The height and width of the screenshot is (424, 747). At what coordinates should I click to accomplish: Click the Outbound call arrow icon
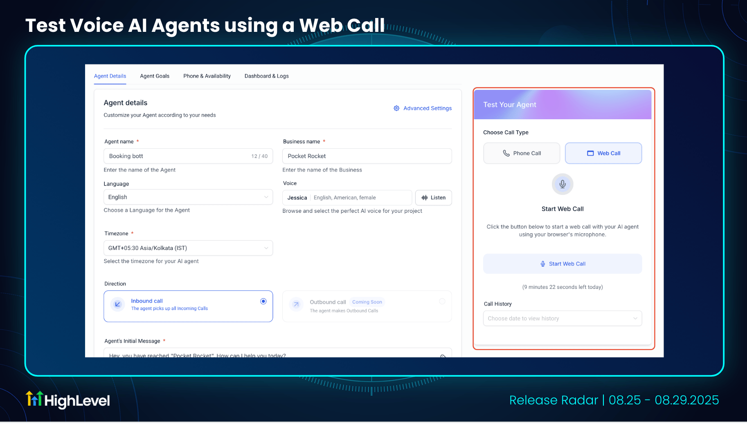pos(296,304)
